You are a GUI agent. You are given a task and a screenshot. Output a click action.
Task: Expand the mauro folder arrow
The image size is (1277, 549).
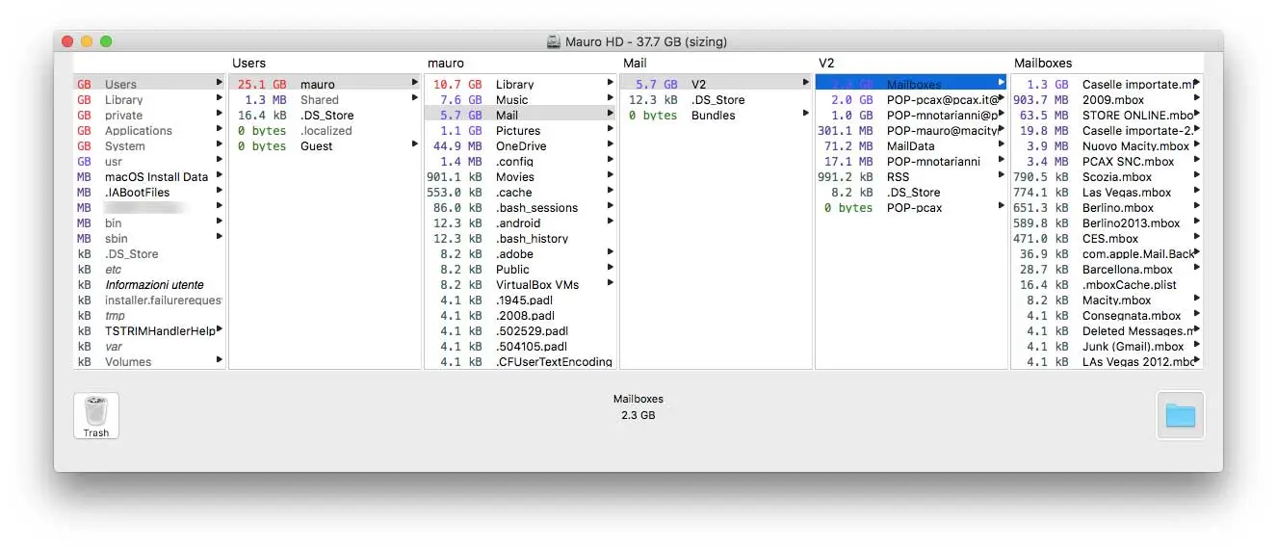[x=415, y=84]
